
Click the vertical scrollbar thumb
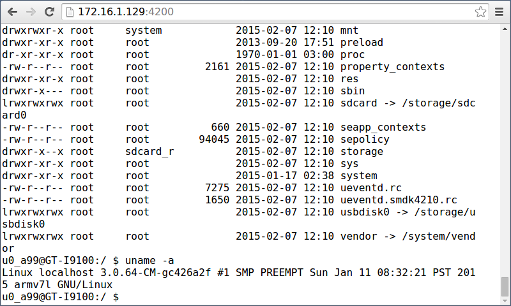[x=505, y=286]
